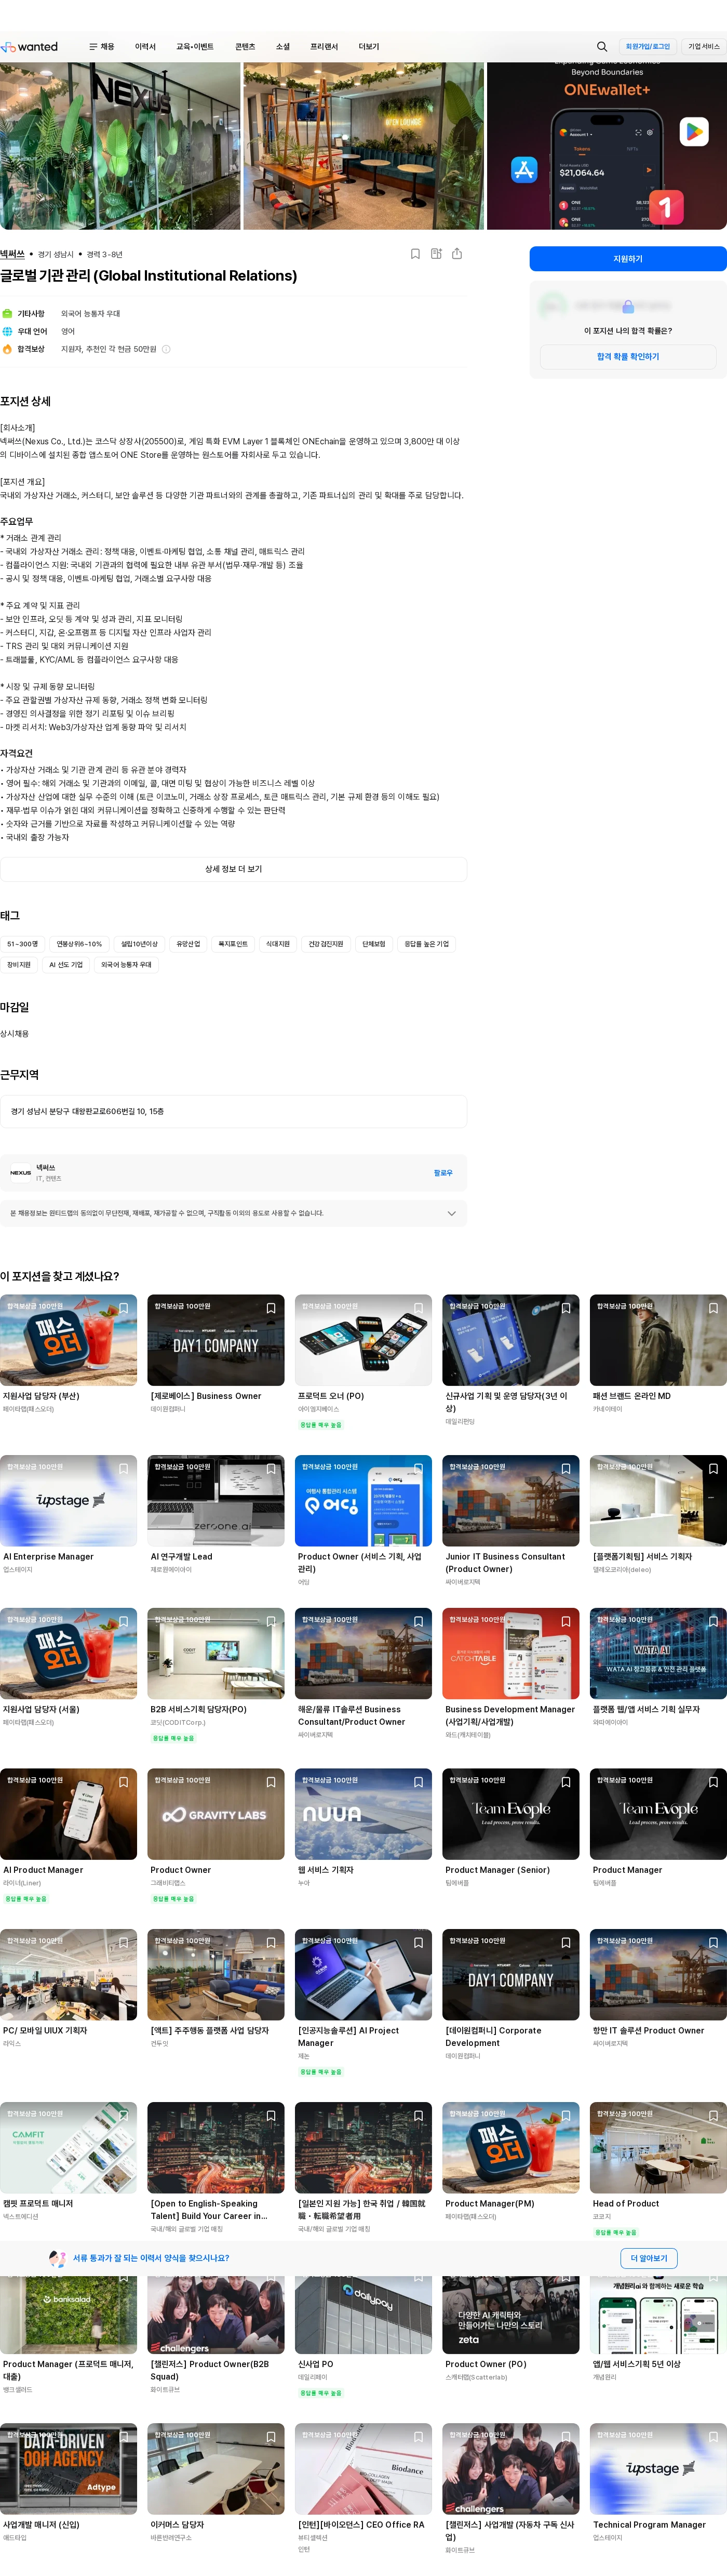Bookmark the Business Development Manager card
This screenshot has width=727, height=2576.
tap(566, 1622)
